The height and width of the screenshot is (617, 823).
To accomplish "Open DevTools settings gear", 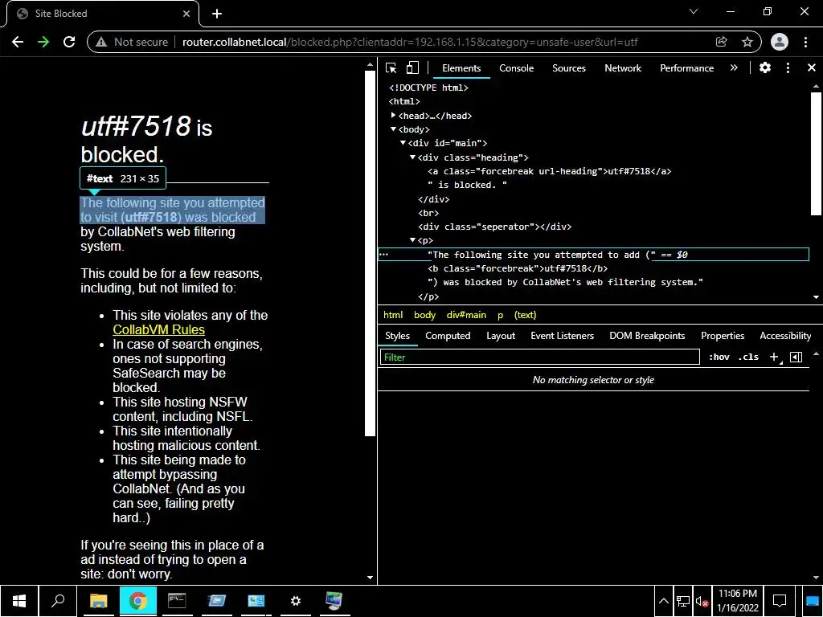I will coord(765,67).
